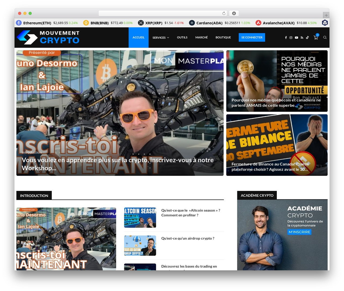Click the browser download icon
344x291 pixels.
click(234, 13)
